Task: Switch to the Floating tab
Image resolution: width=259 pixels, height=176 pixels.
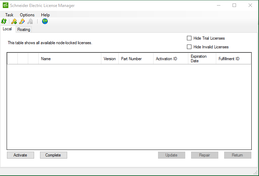Action: [x=24, y=30]
